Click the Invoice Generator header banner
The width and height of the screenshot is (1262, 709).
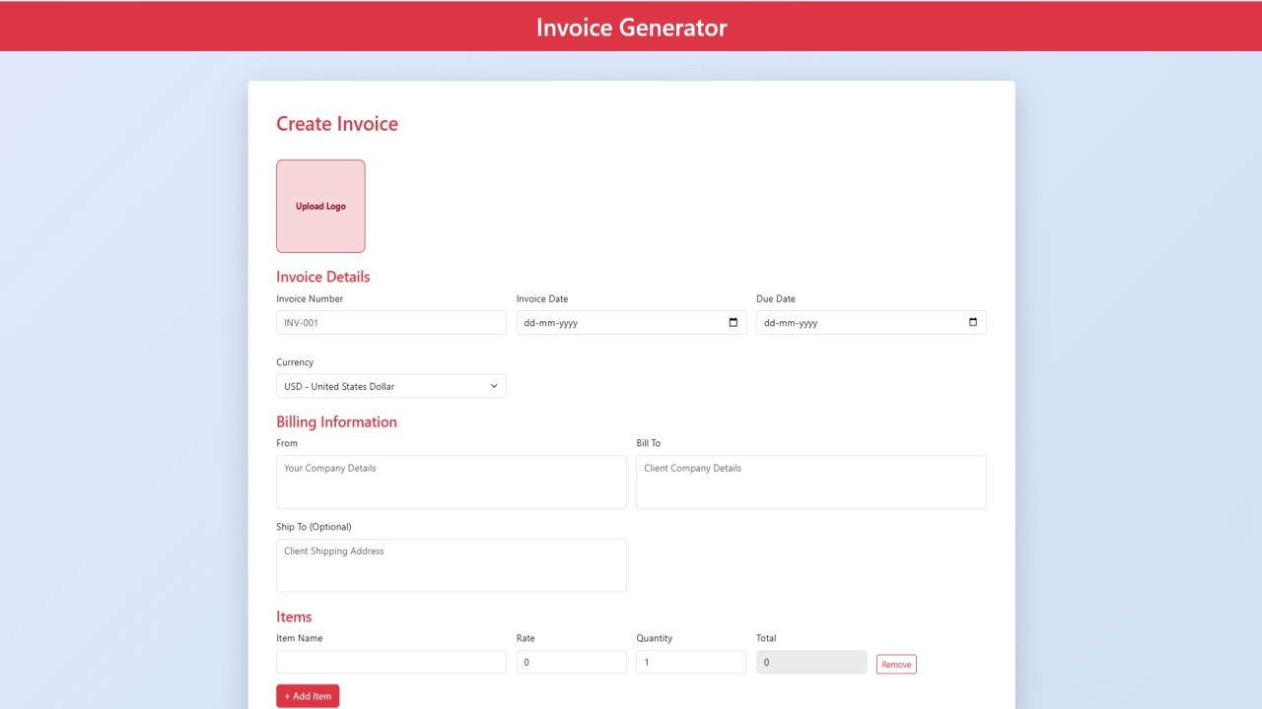(x=631, y=27)
